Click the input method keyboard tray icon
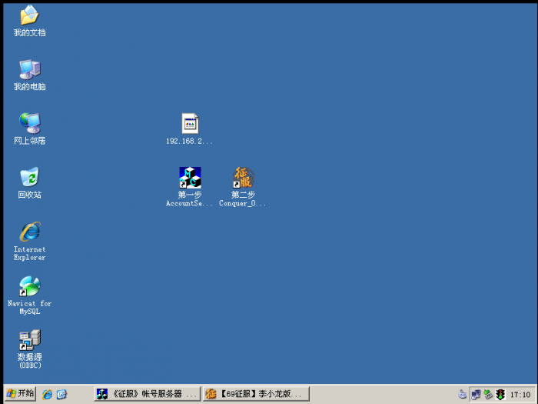This screenshot has height=404, width=538. pos(463,394)
